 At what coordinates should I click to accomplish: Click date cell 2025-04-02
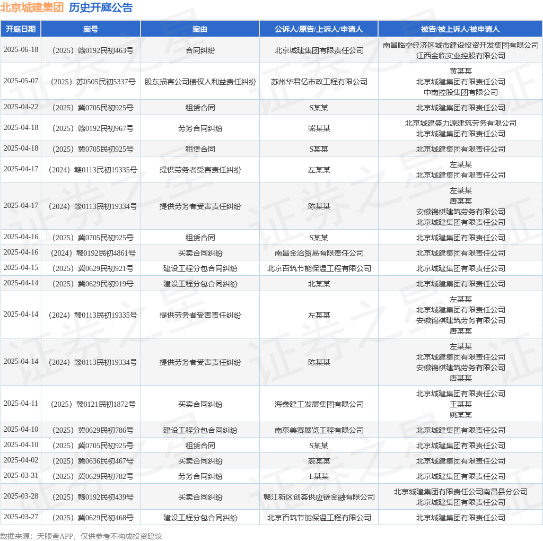click(x=21, y=460)
